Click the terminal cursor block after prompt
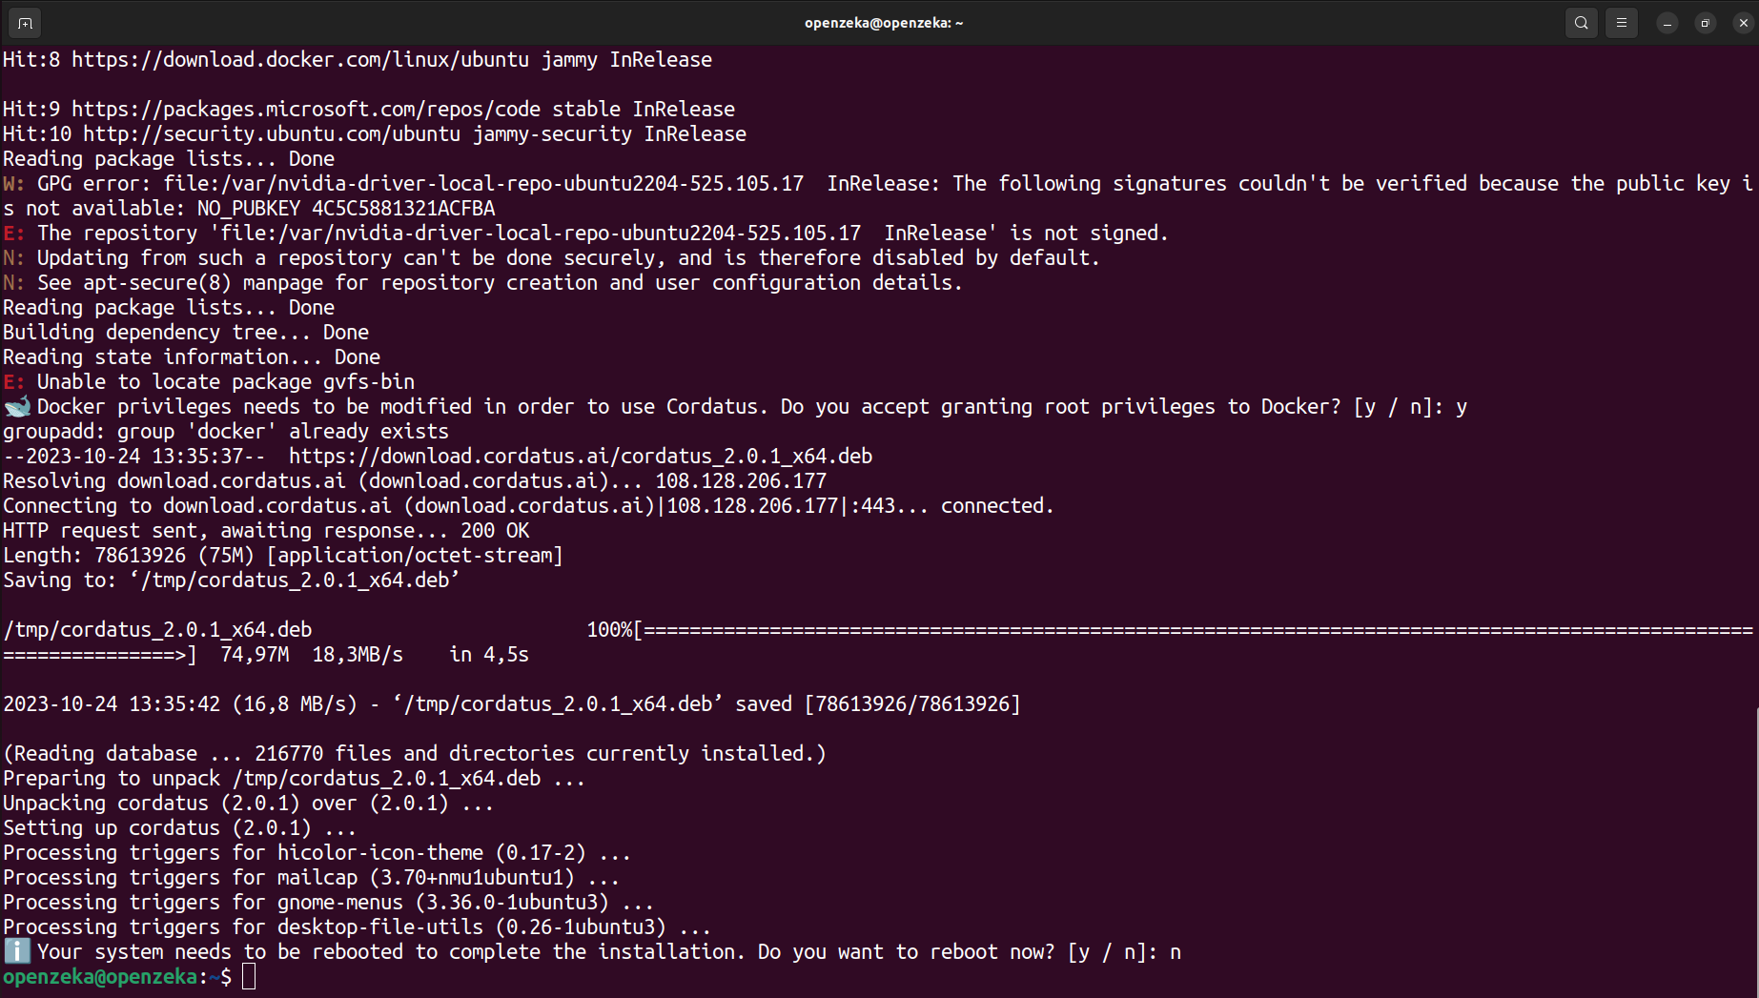 (x=249, y=976)
